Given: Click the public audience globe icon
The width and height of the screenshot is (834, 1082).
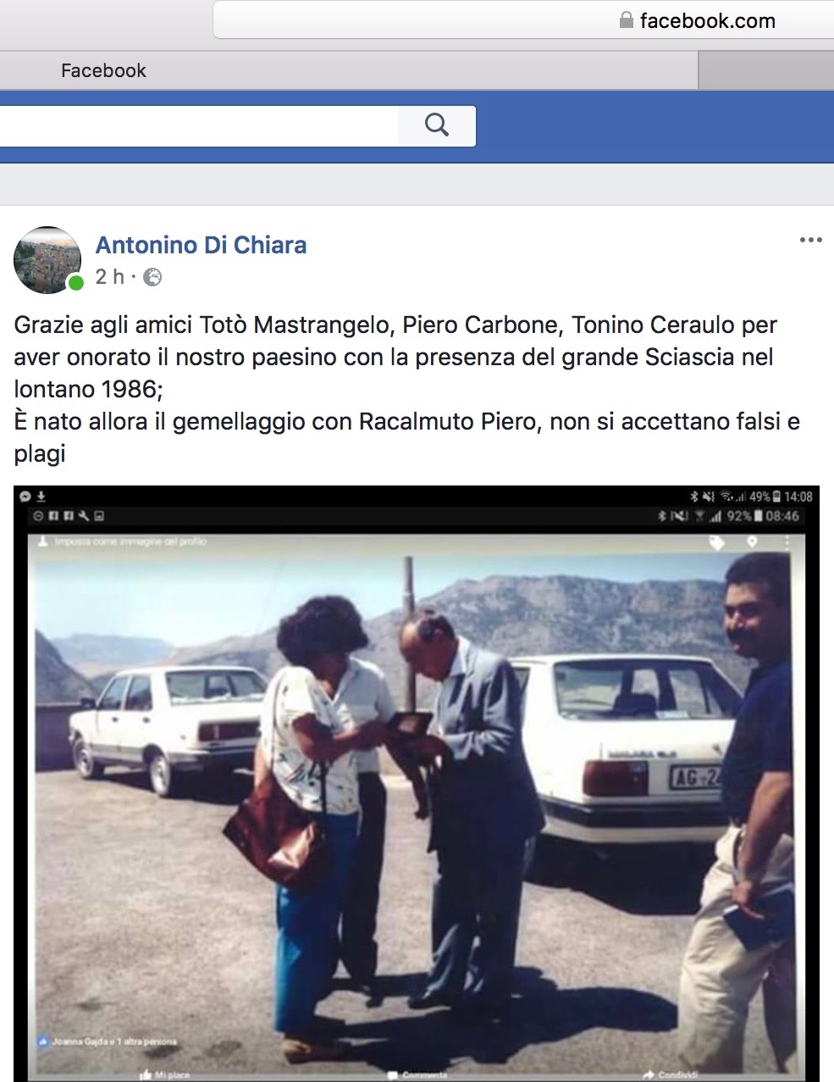Looking at the screenshot, I should pos(152,277).
